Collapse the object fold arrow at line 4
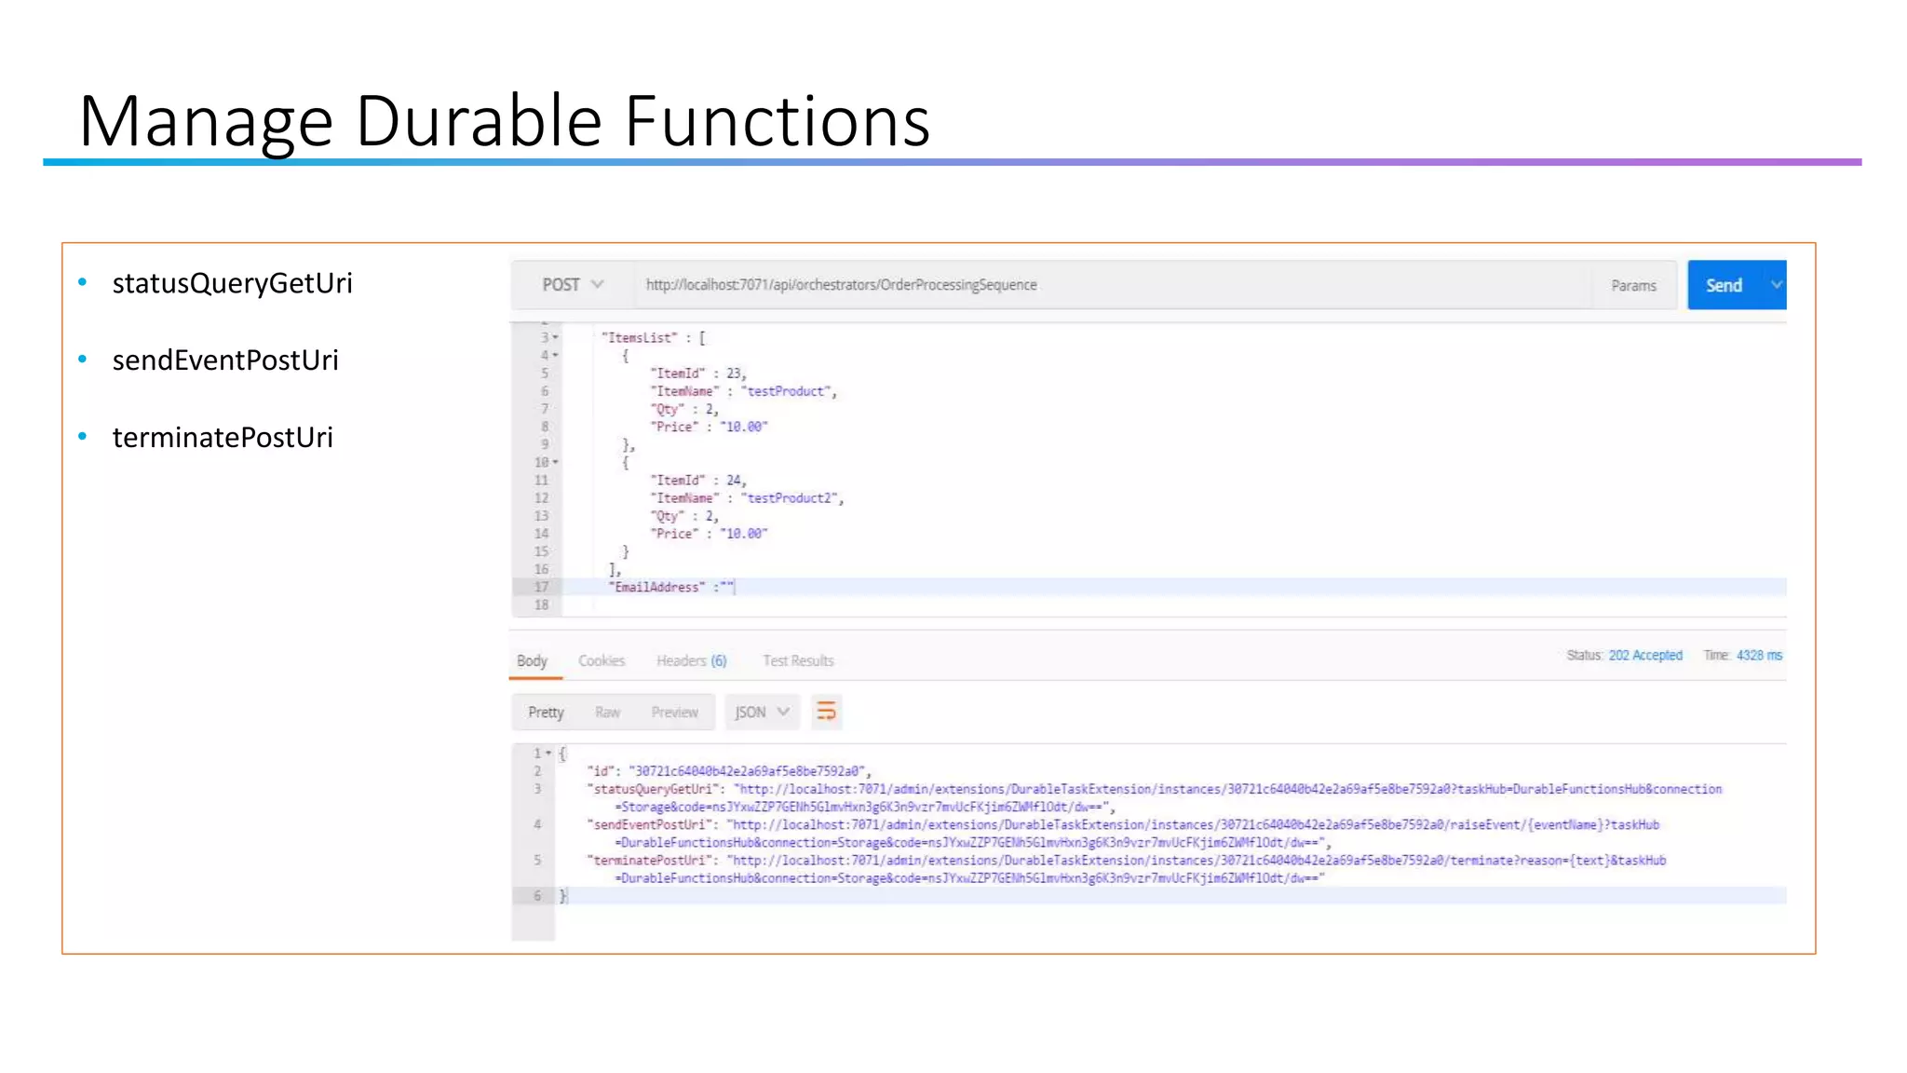Screen dimensions: 1907x1073 pyautogui.click(x=556, y=356)
